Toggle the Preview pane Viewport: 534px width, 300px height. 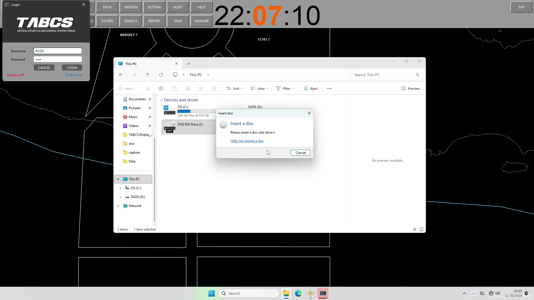[x=410, y=88]
